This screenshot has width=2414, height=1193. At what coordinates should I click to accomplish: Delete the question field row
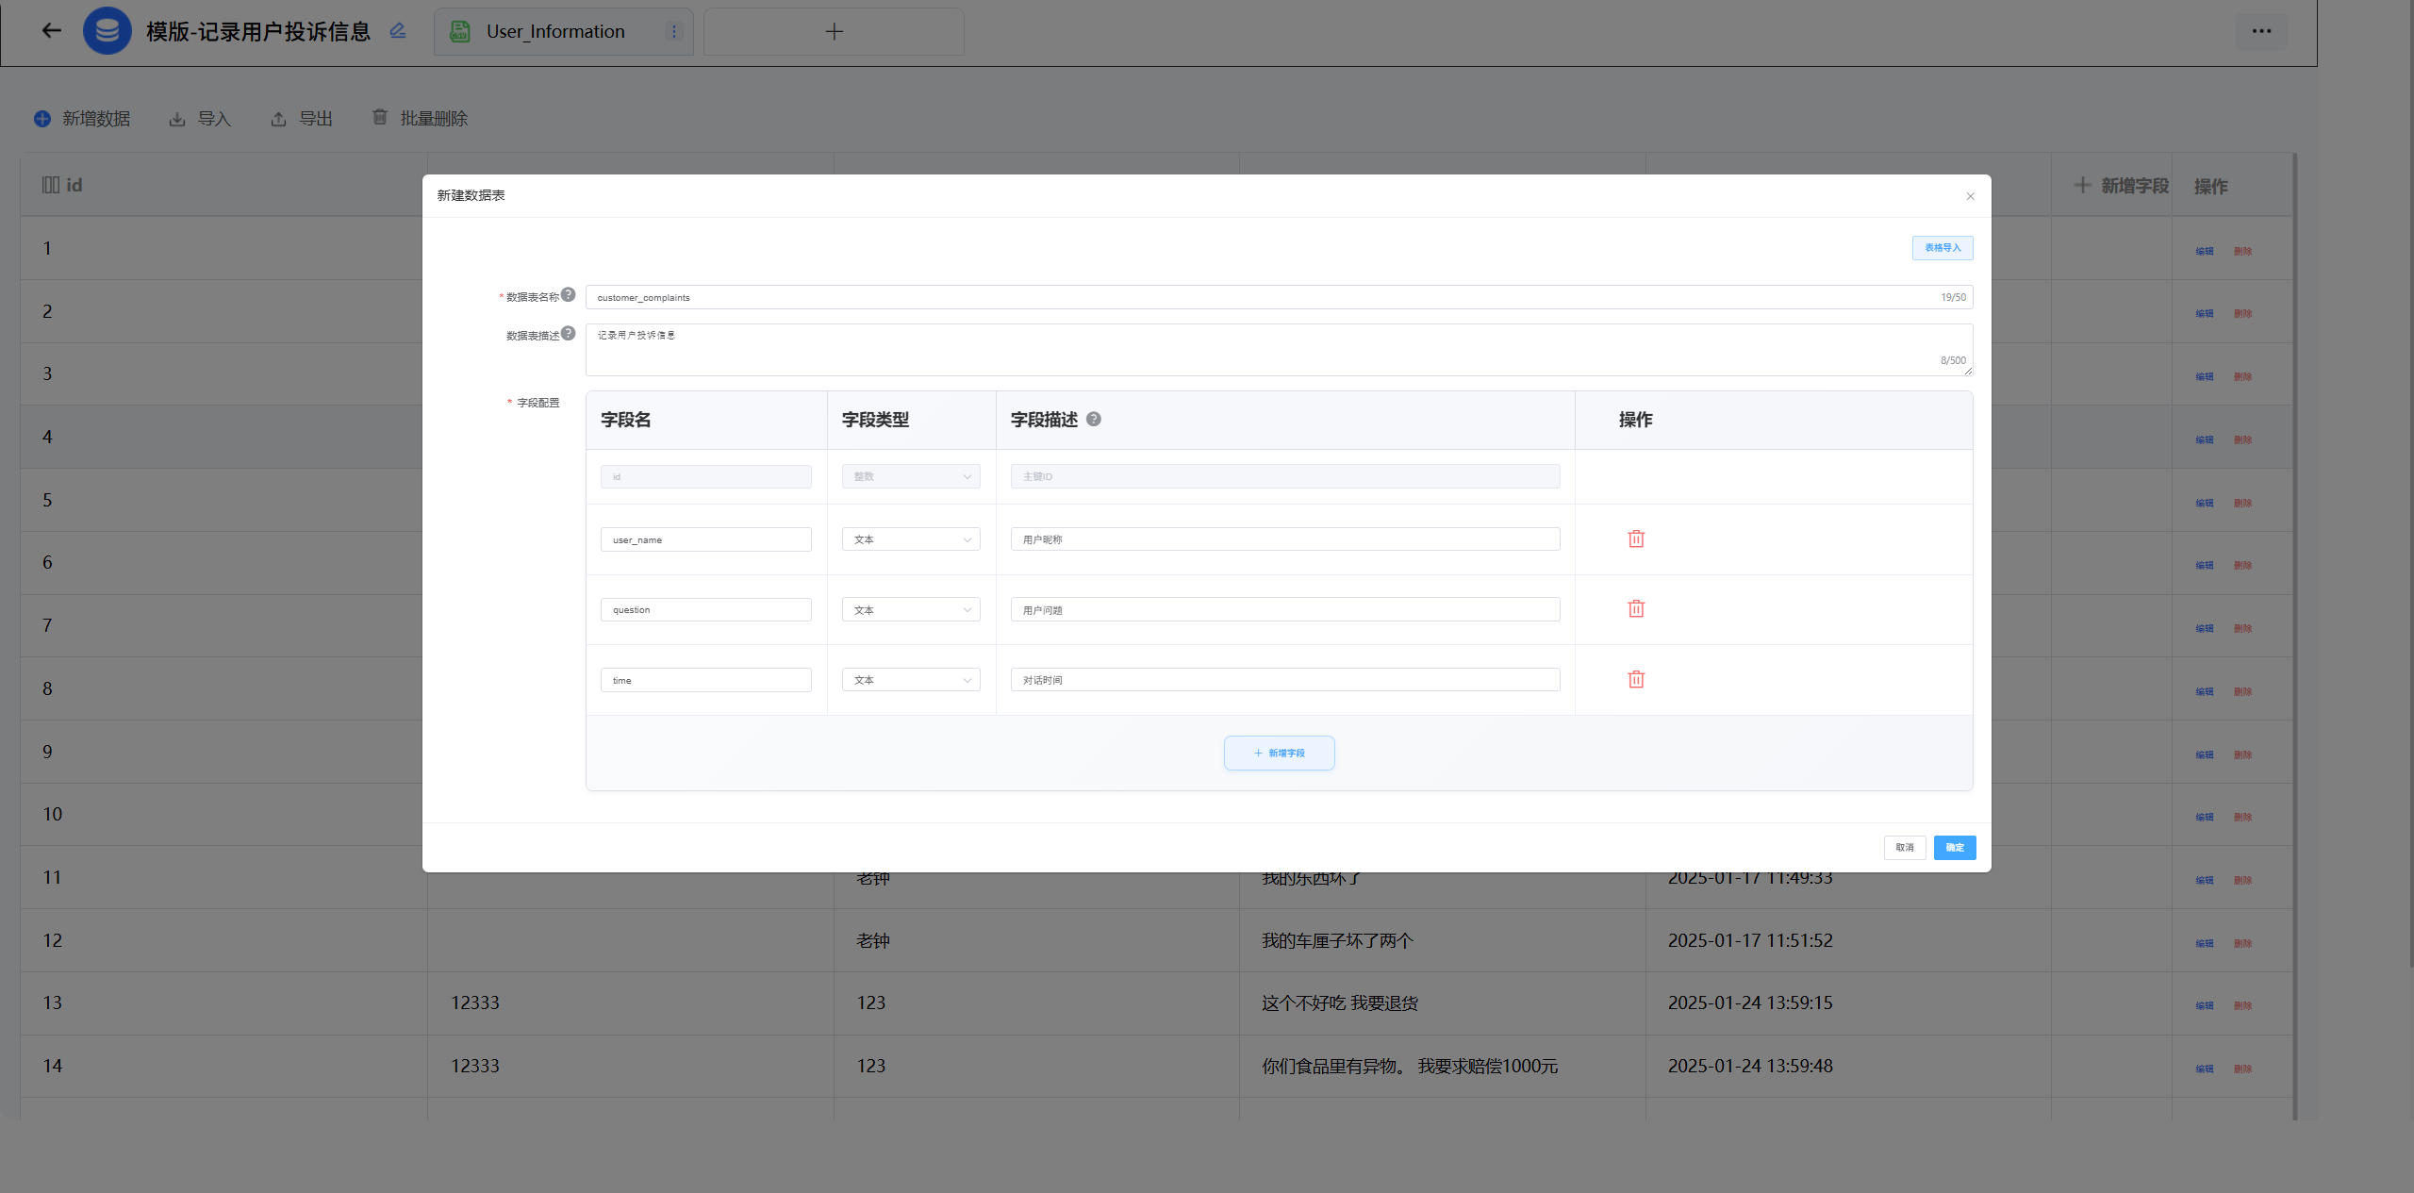(1636, 609)
